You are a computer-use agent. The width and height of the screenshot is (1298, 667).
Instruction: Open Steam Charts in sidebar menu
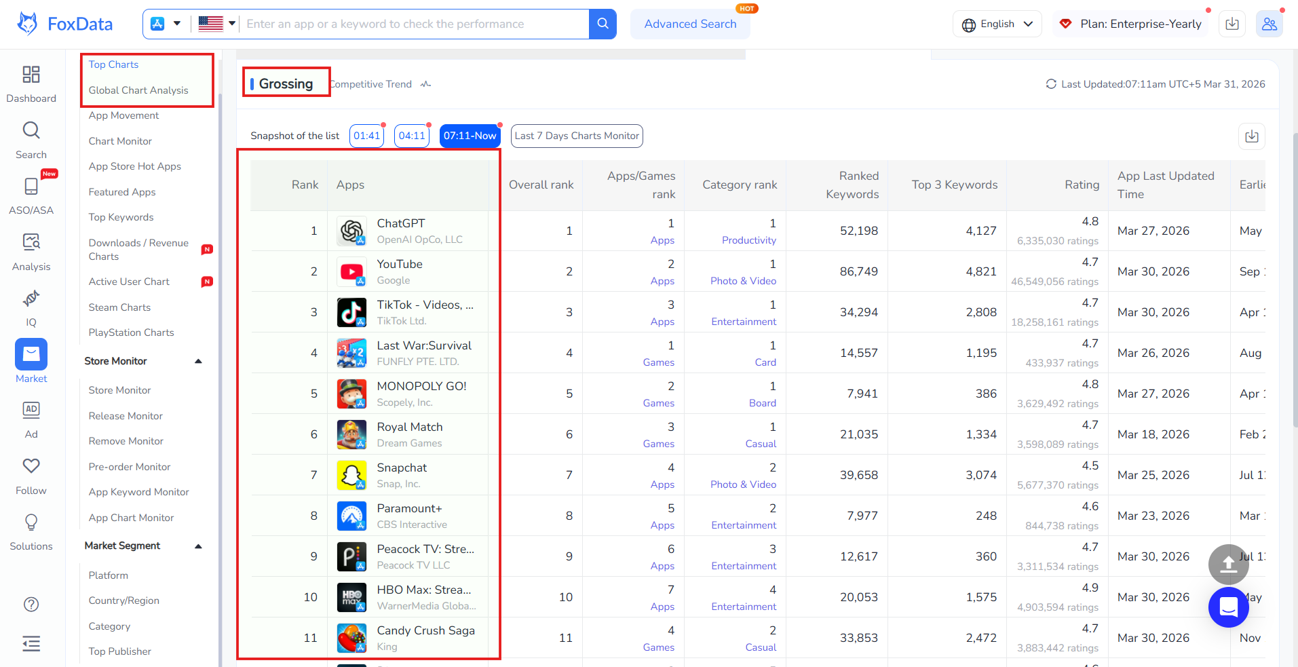coord(119,307)
